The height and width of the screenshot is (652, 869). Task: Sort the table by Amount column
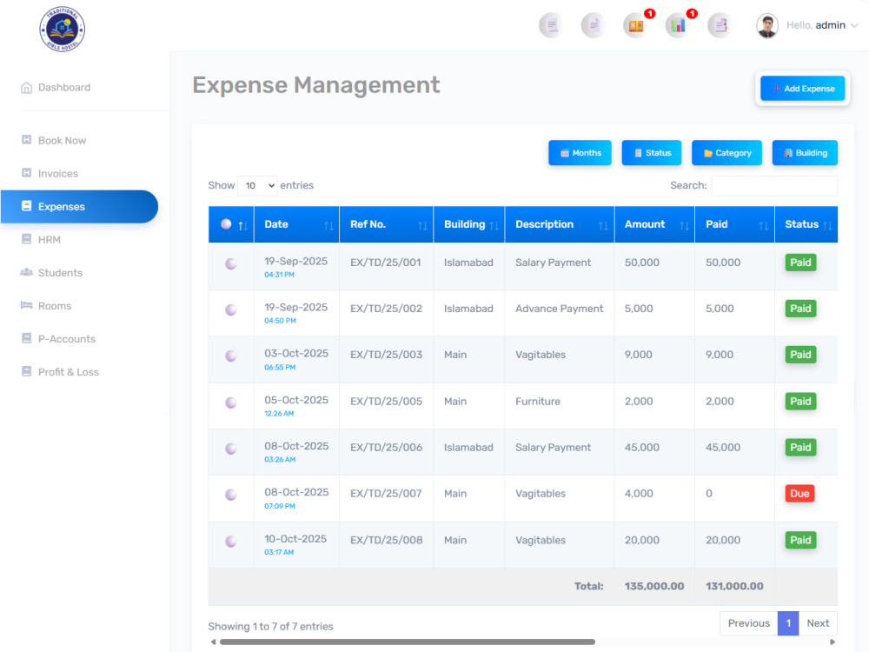coord(654,224)
